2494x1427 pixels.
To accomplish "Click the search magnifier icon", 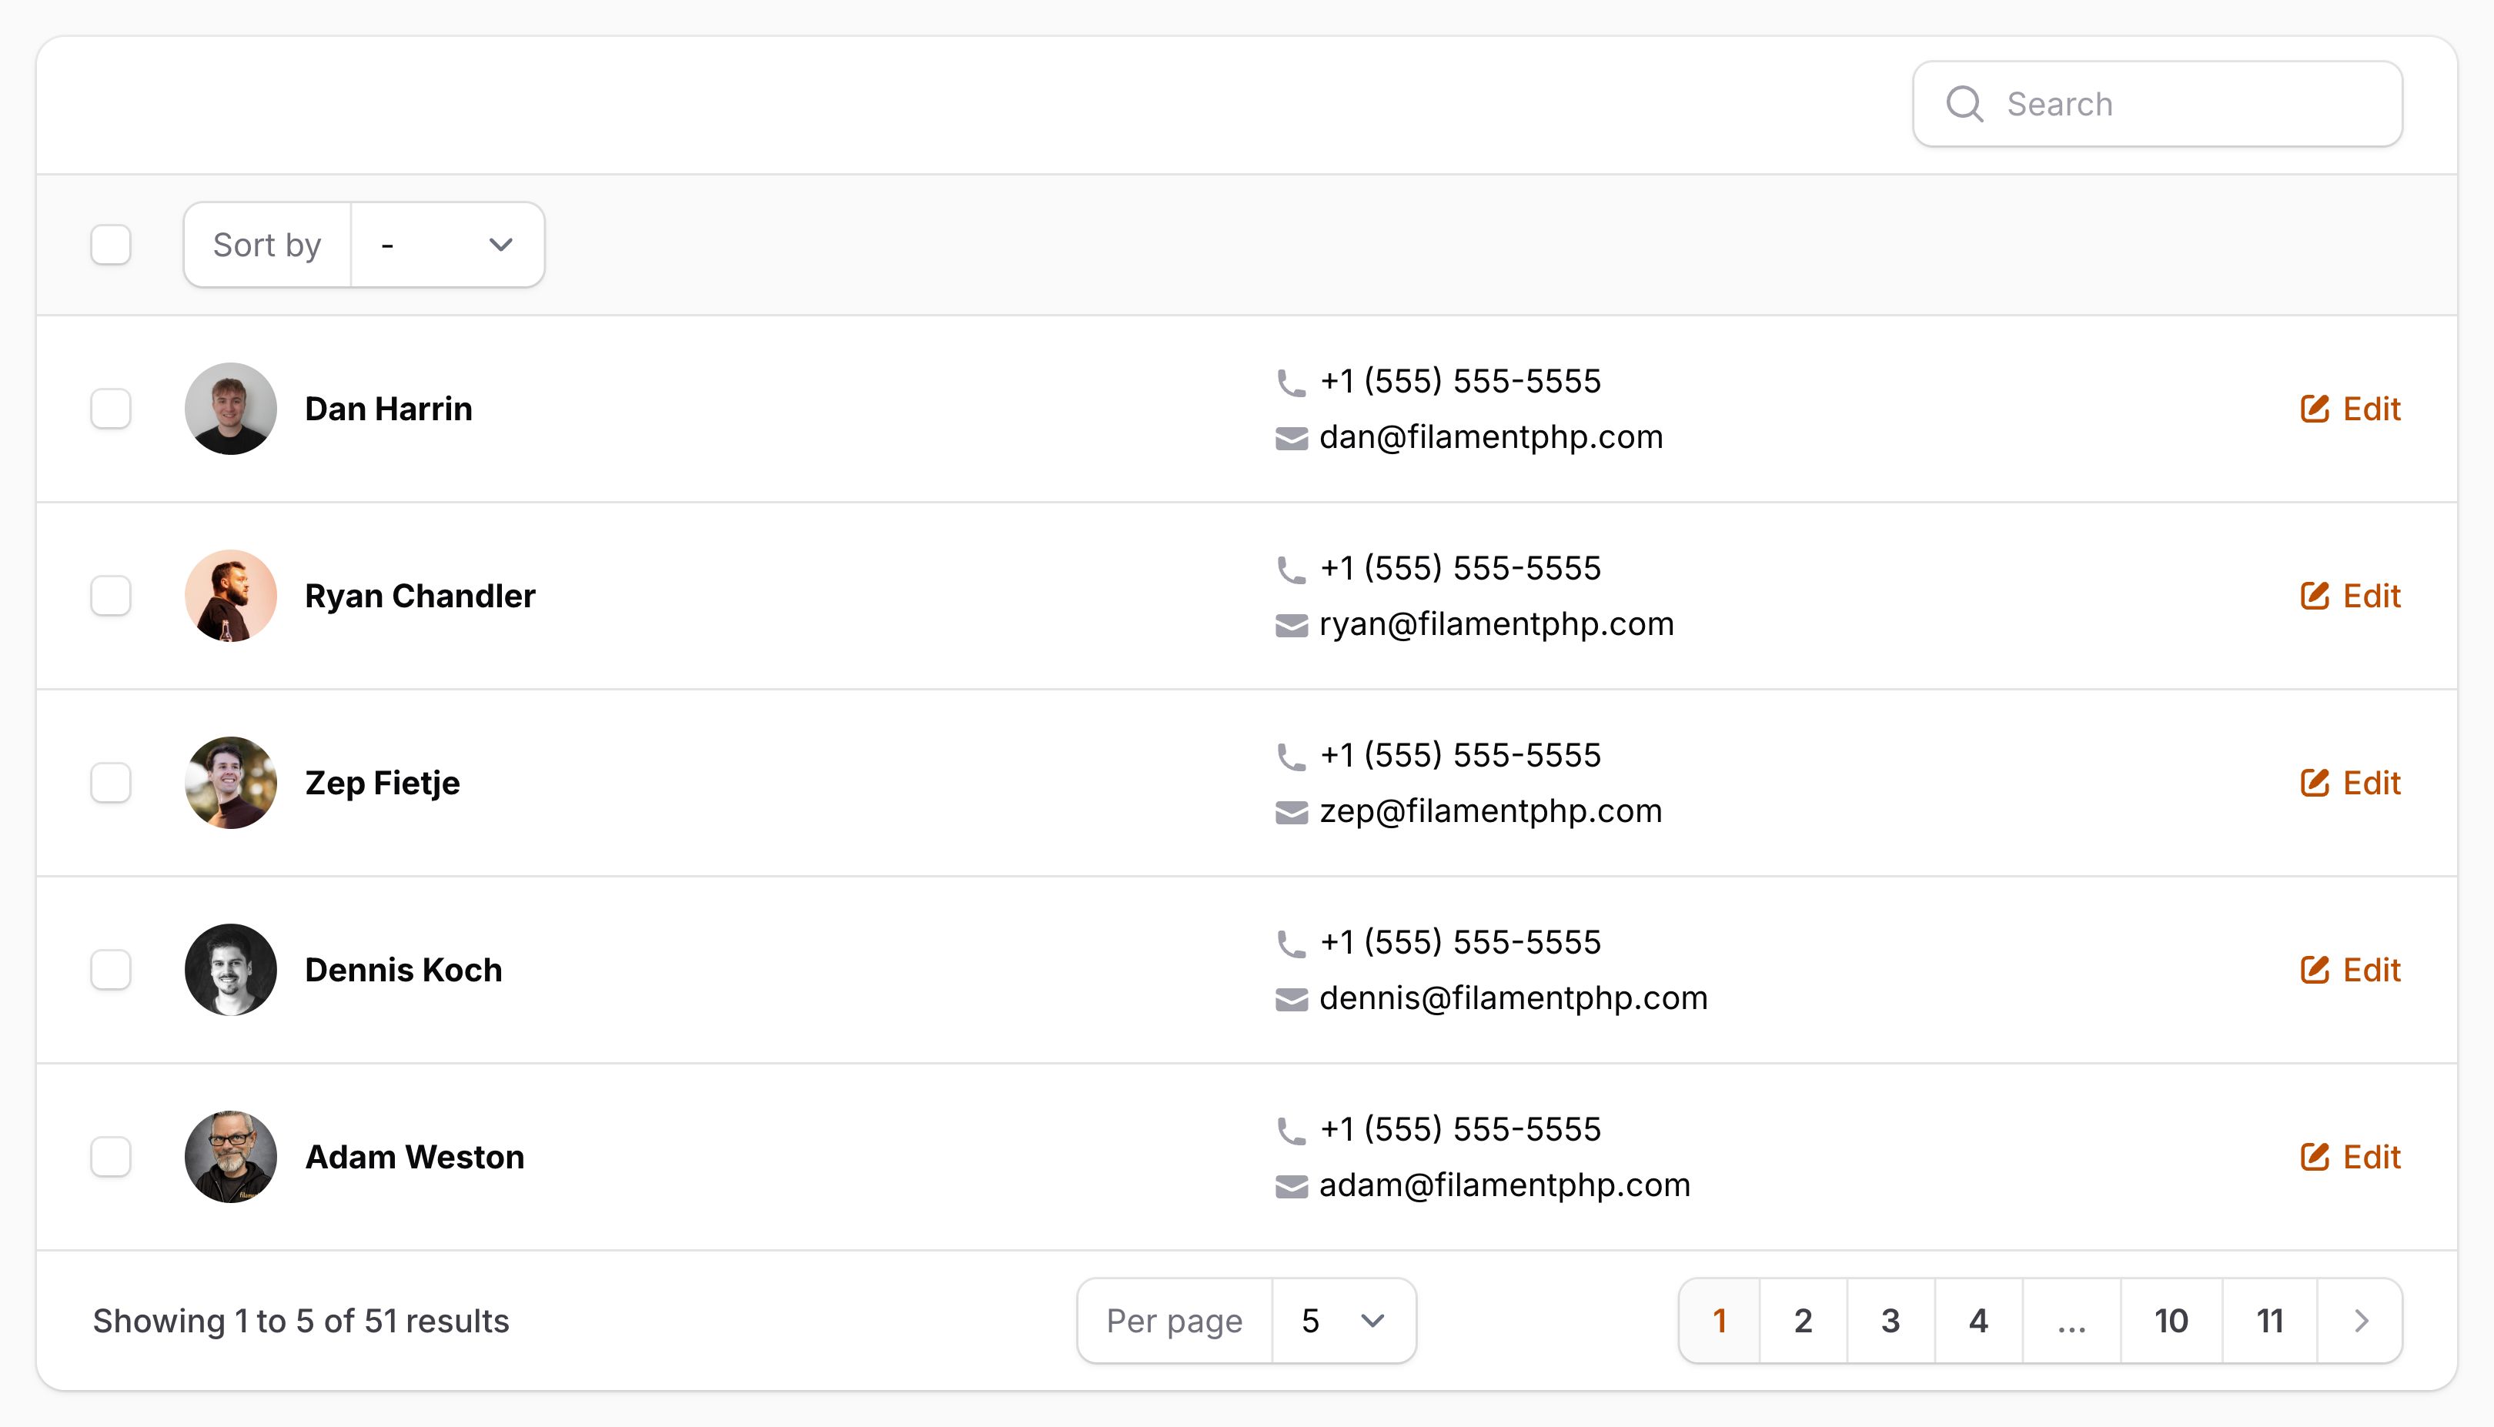I will pos(1964,104).
